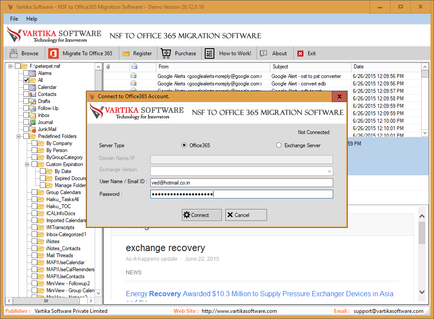Screen dimensions: 434x319
Task: Click the By Company folder icon
Action: click(41, 143)
